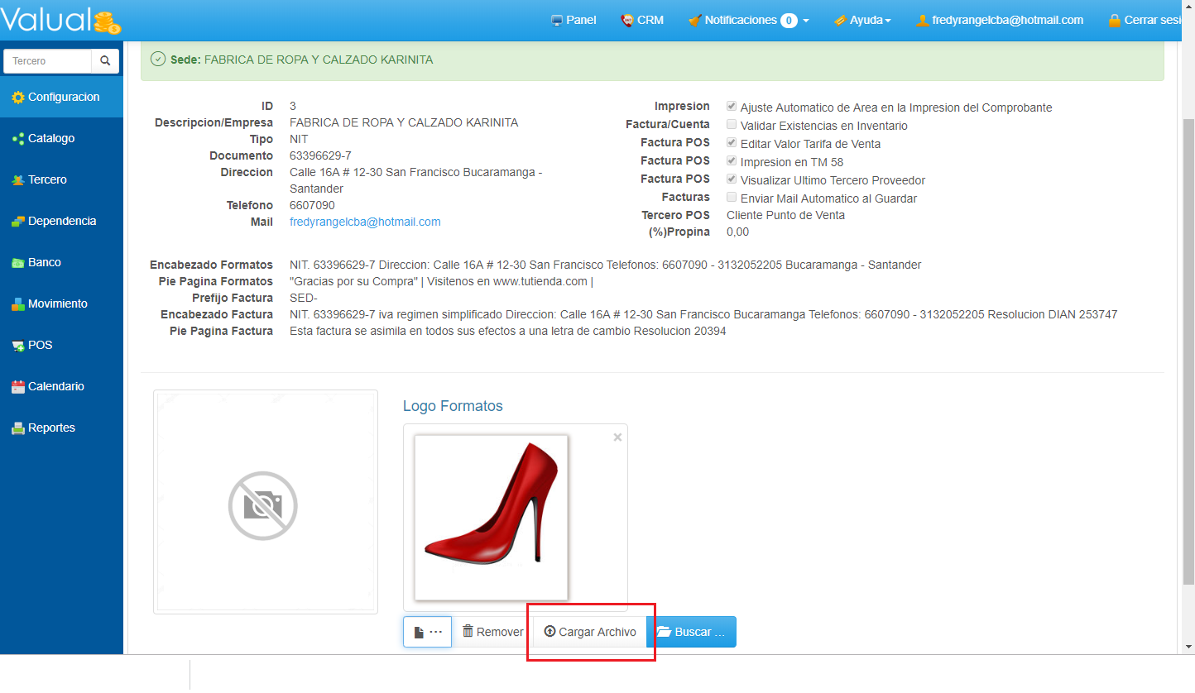Toggle Validar Existencias en Inventario checkbox
This screenshot has height=693, width=1195.
click(x=732, y=125)
